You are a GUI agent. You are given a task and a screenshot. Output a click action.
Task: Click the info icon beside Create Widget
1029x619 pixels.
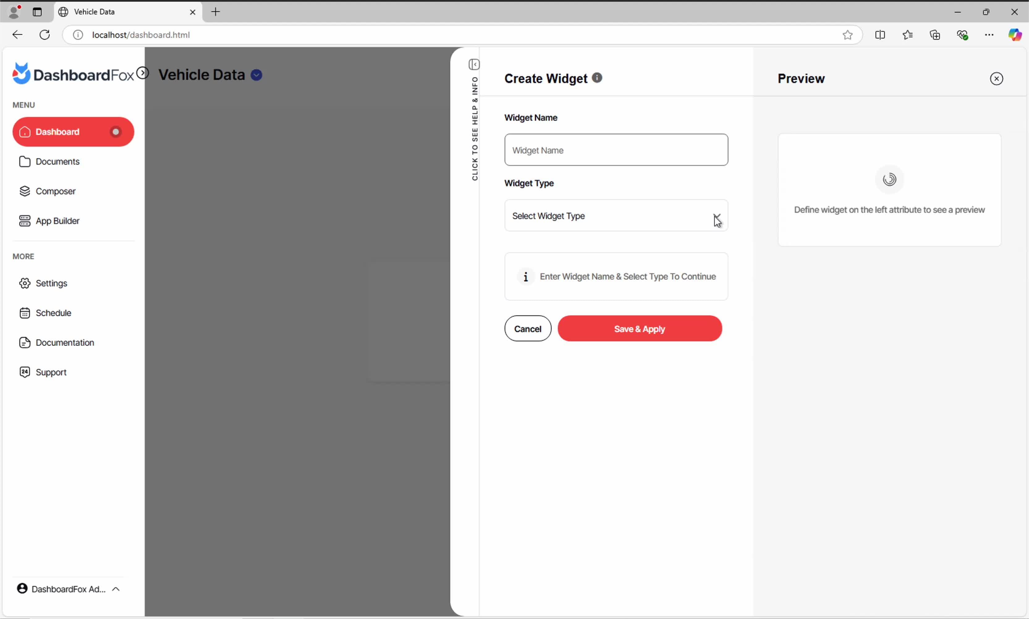pos(597,78)
